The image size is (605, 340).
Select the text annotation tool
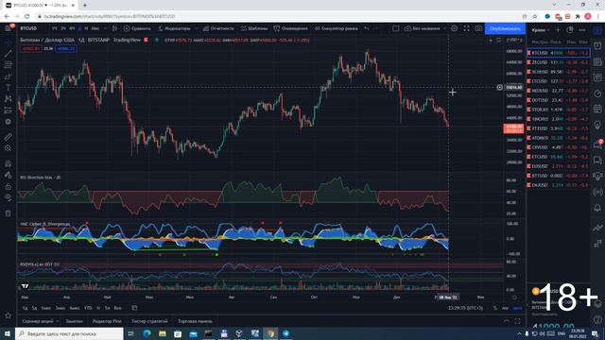pos(8,88)
